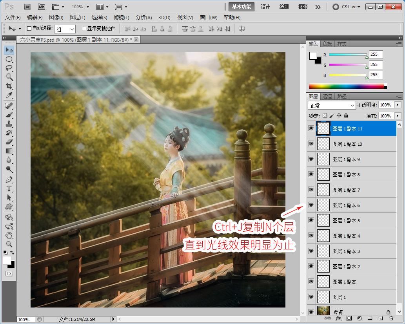Viewport: 405px width, 324px height.
Task: Select the Hand tool
Action: coord(9,235)
